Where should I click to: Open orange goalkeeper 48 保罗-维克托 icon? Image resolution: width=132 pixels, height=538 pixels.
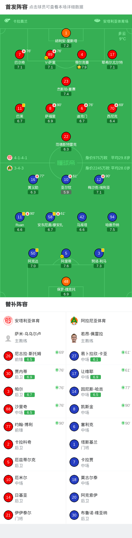tap(66, 281)
